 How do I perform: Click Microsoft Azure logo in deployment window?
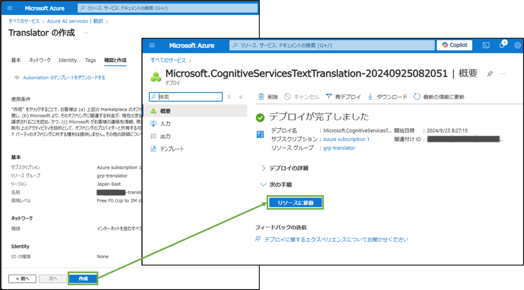192,45
